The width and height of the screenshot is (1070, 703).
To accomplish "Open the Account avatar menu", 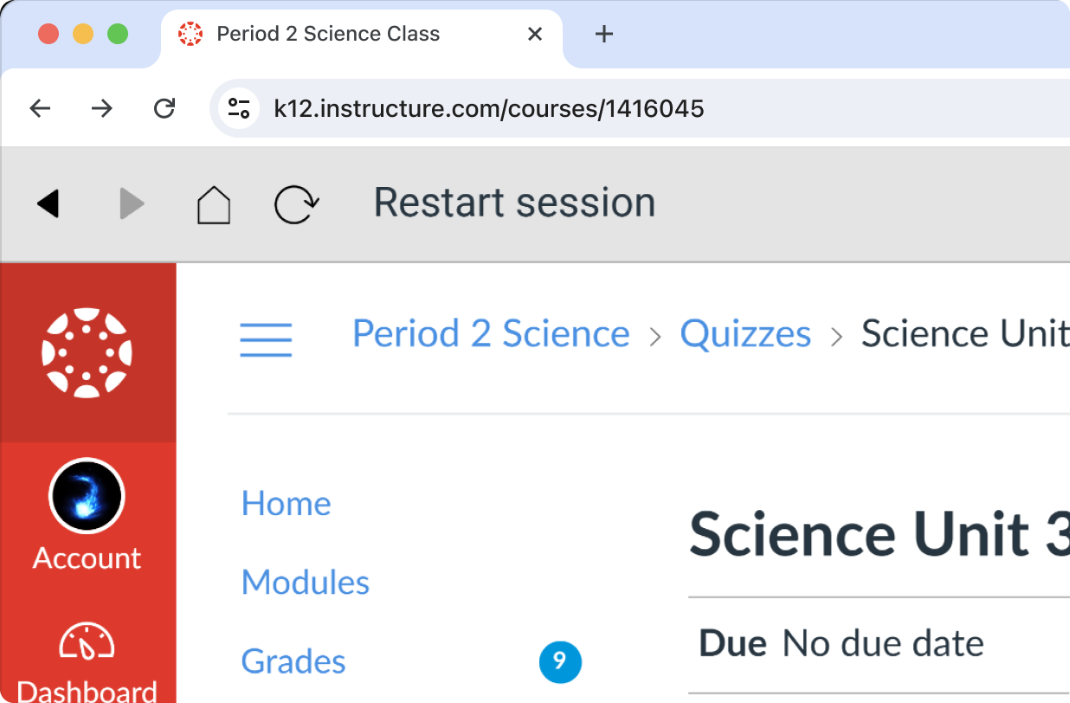I will pyautogui.click(x=87, y=496).
